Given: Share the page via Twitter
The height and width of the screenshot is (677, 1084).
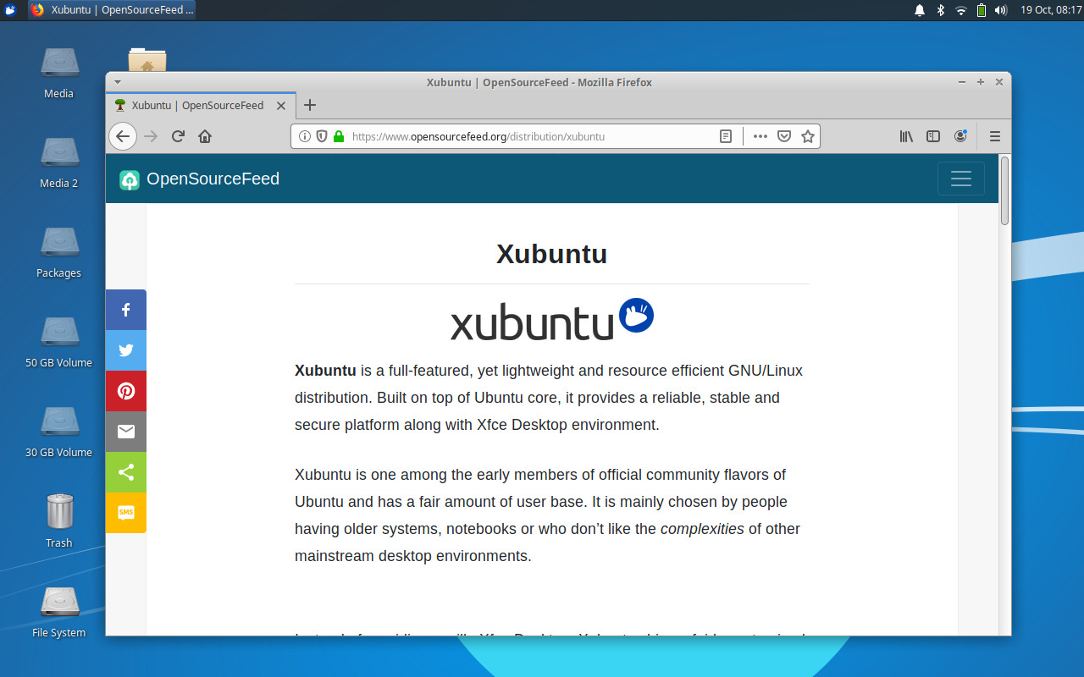Looking at the screenshot, I should pos(125,350).
